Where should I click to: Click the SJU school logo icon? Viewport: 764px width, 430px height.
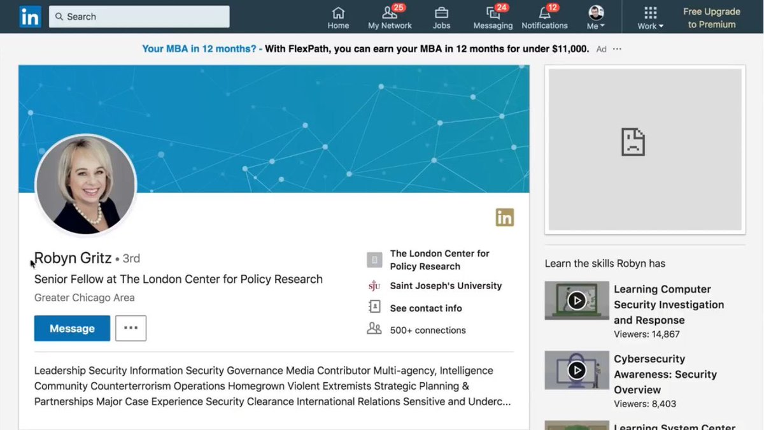(x=374, y=285)
